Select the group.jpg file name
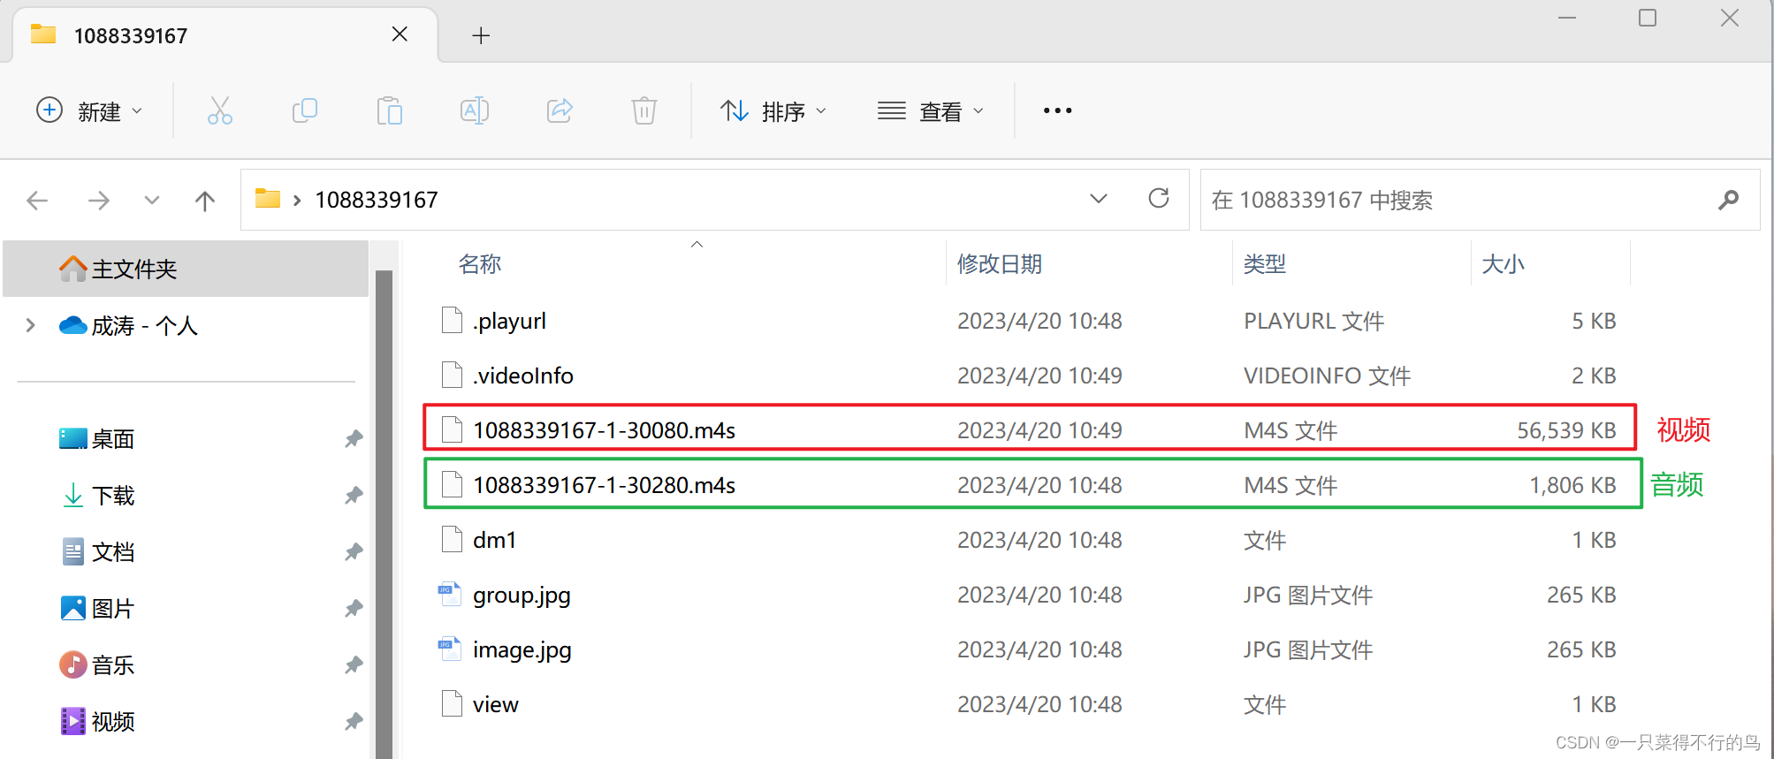The height and width of the screenshot is (759, 1774). tap(522, 596)
